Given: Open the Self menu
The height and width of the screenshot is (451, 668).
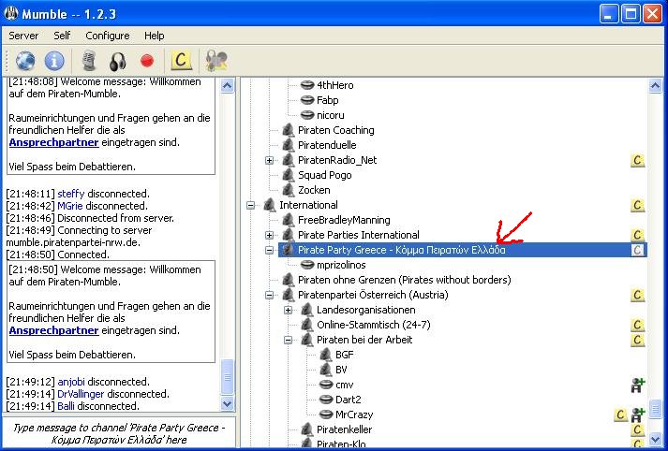Looking at the screenshot, I should [62, 36].
